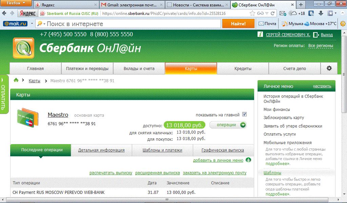Switch to Графическая выписка tab
The image size is (347, 203).
click(223, 150)
